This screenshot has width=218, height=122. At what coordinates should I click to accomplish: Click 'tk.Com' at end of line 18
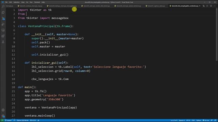63,79
